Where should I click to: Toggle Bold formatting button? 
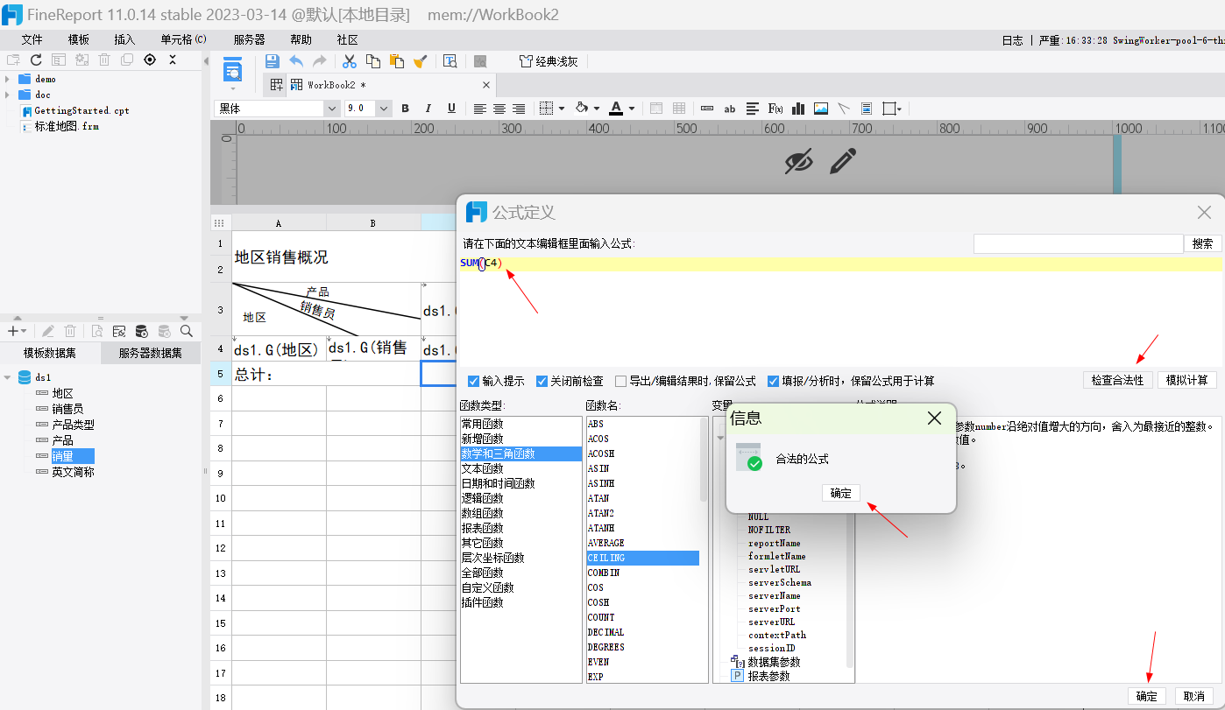tap(405, 109)
